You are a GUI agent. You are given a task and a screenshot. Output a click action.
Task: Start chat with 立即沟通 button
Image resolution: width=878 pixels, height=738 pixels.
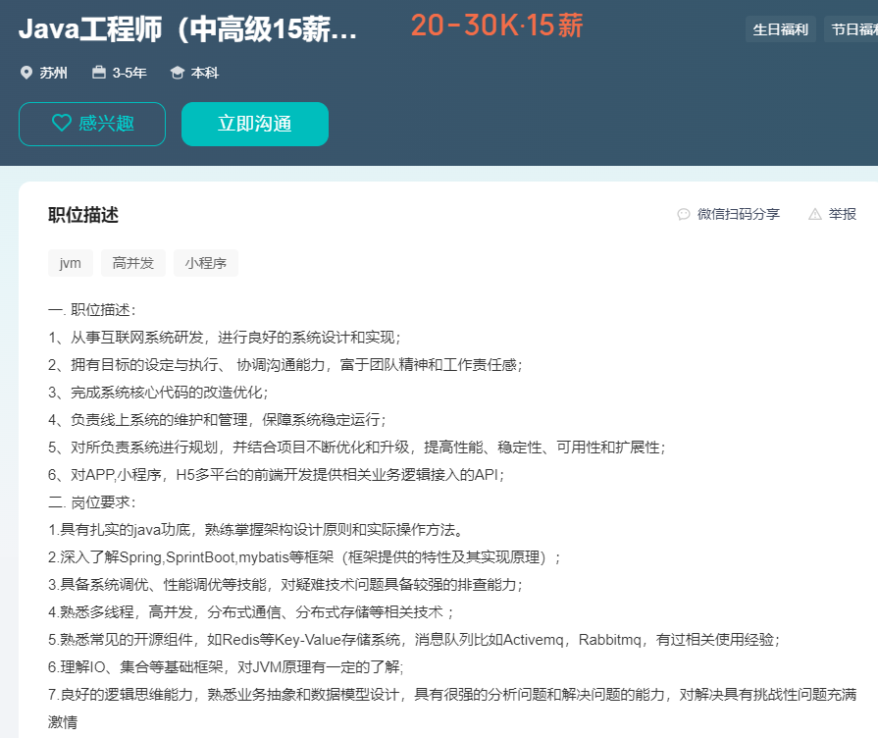click(255, 124)
